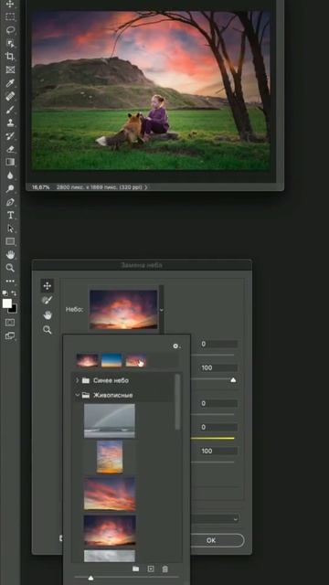329x585 pixels.
Task: Select the Gradient tool
Action: pyautogui.click(x=10, y=162)
